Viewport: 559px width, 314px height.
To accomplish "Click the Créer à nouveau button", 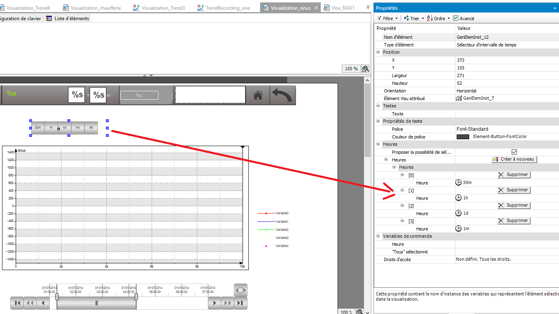I will (514, 159).
